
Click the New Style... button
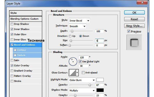[x=134, y=26]
